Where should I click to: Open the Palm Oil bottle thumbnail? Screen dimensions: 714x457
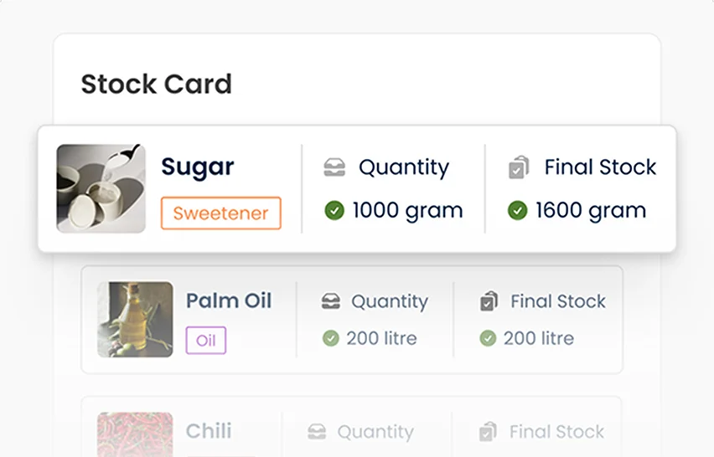coord(135,319)
